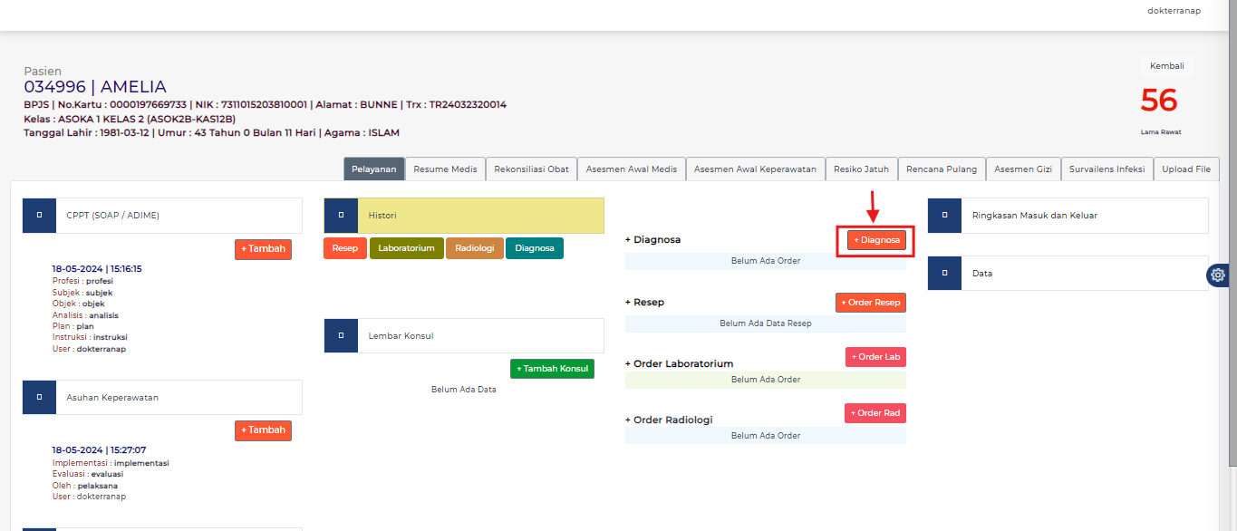Add CPPT entry with + Tambah button
Viewport: 1237px width, 531px height.
(x=263, y=249)
